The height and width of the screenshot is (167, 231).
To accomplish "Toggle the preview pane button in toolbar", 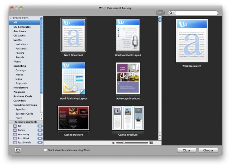I will (160, 13).
